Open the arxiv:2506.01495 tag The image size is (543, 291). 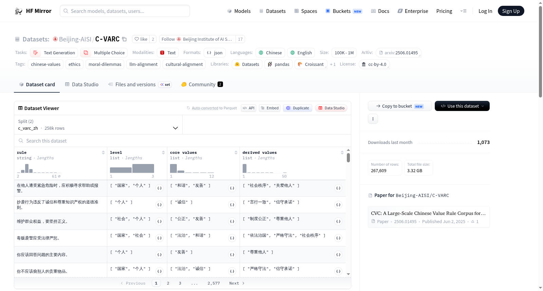click(x=398, y=53)
